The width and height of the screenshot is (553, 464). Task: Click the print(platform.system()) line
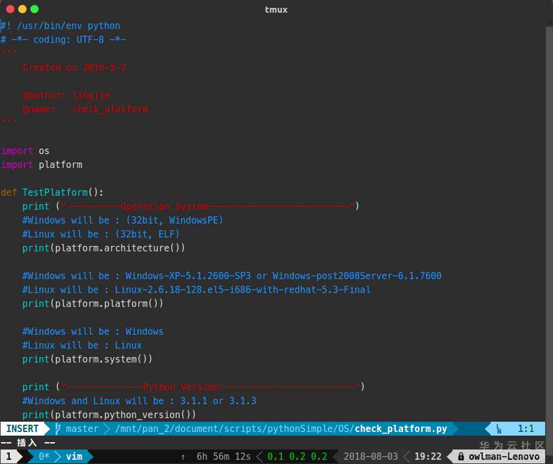(88, 359)
